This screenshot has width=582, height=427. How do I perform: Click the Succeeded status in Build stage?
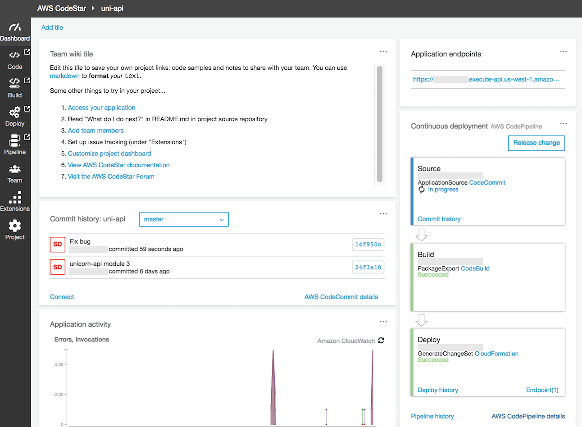(x=433, y=275)
